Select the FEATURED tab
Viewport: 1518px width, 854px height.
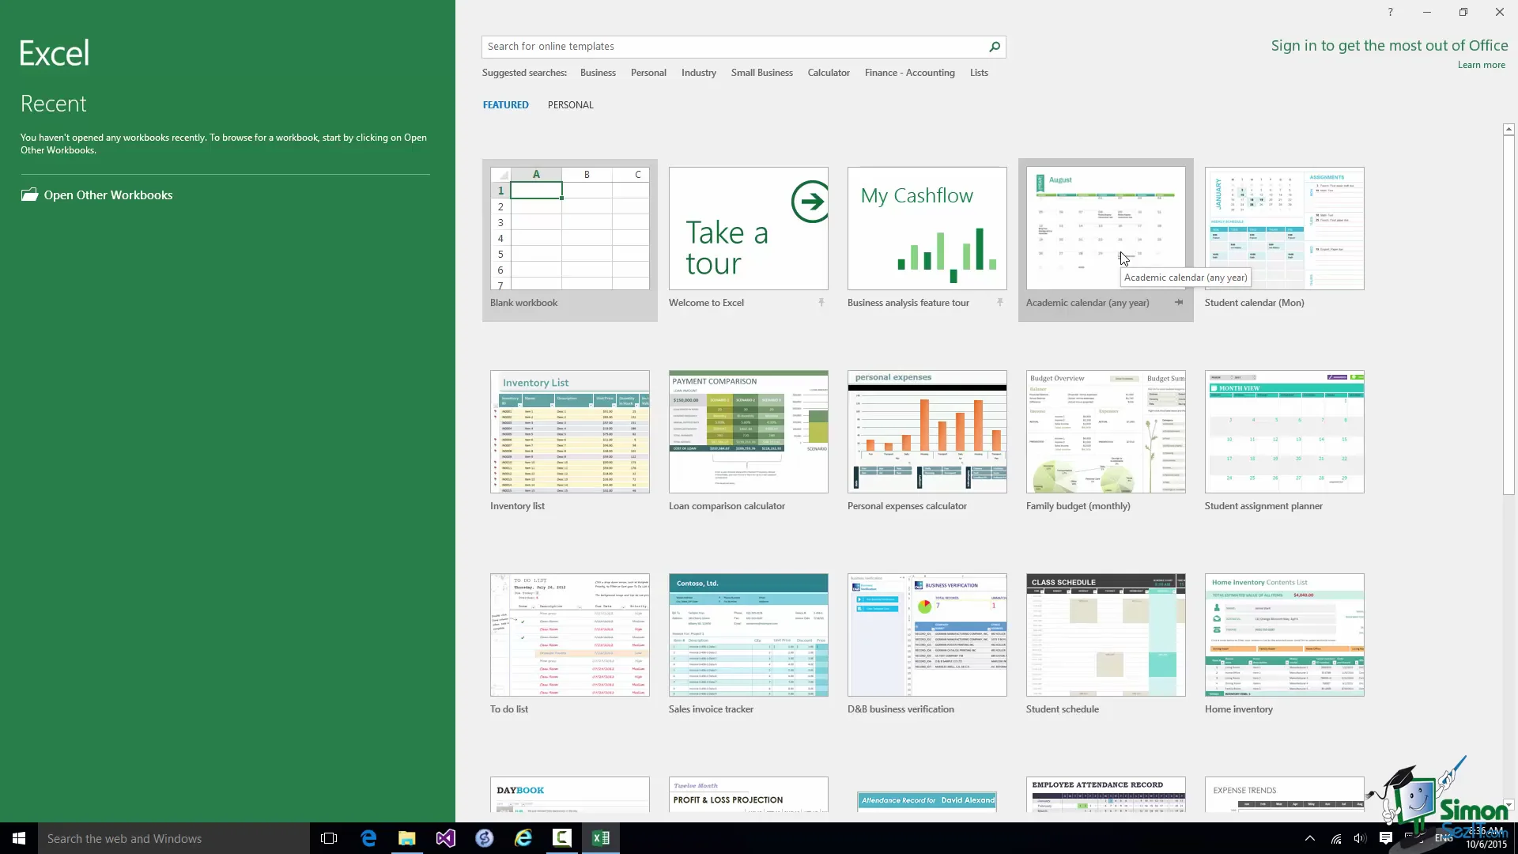pyautogui.click(x=505, y=105)
